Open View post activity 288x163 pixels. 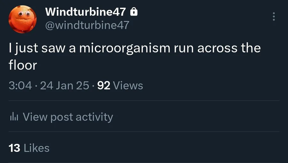coord(68,117)
